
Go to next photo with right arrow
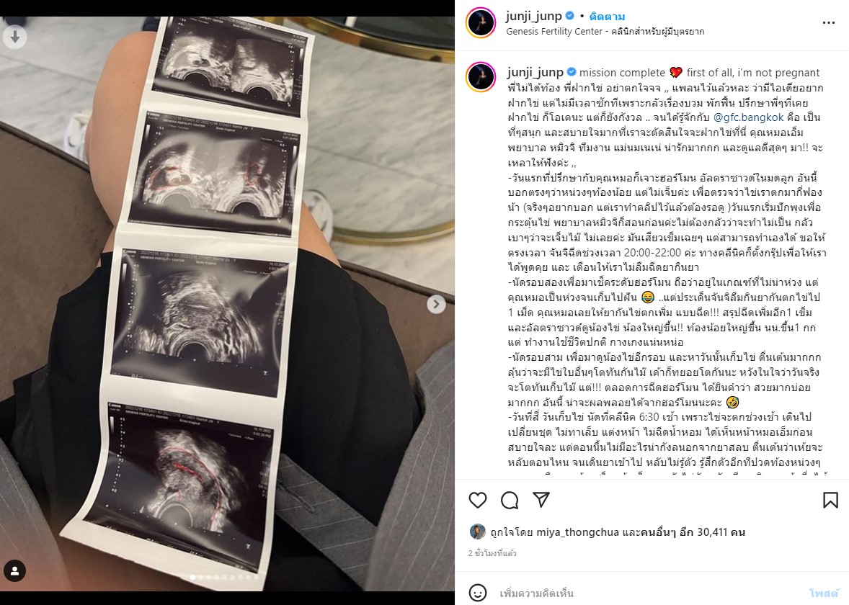[436, 304]
